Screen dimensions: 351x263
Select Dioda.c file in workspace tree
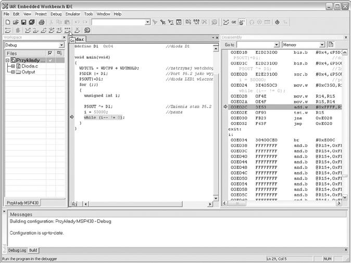click(30, 66)
